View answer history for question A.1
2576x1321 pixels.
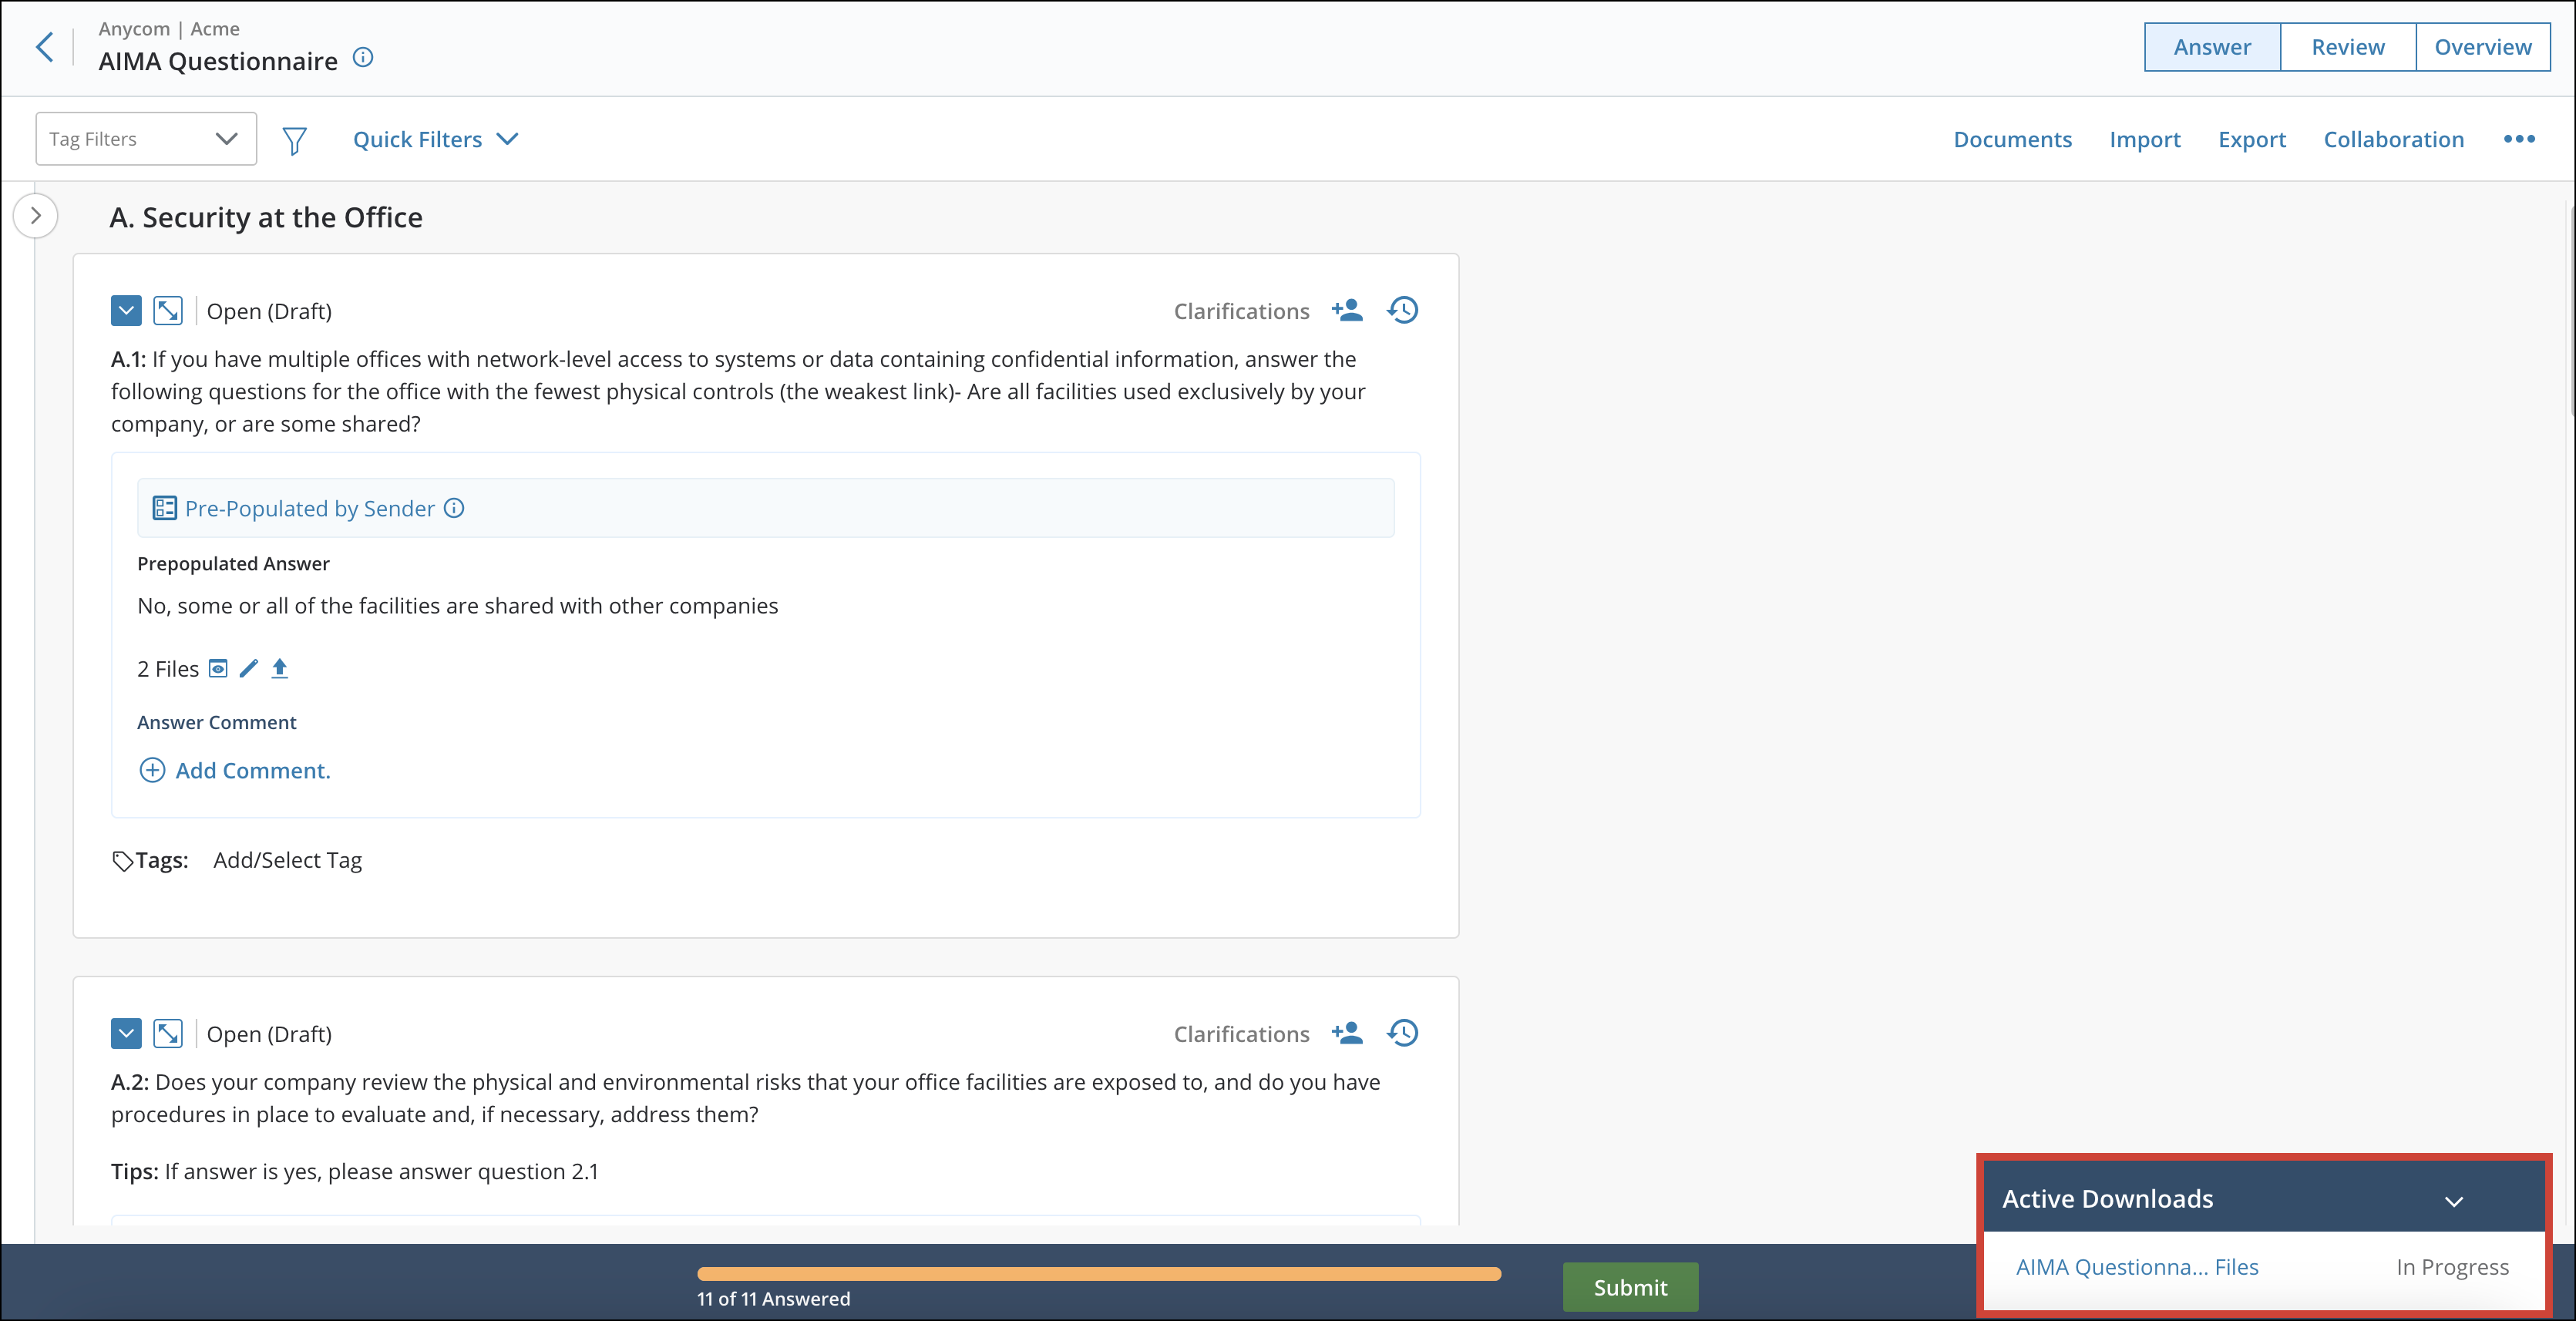point(1402,310)
